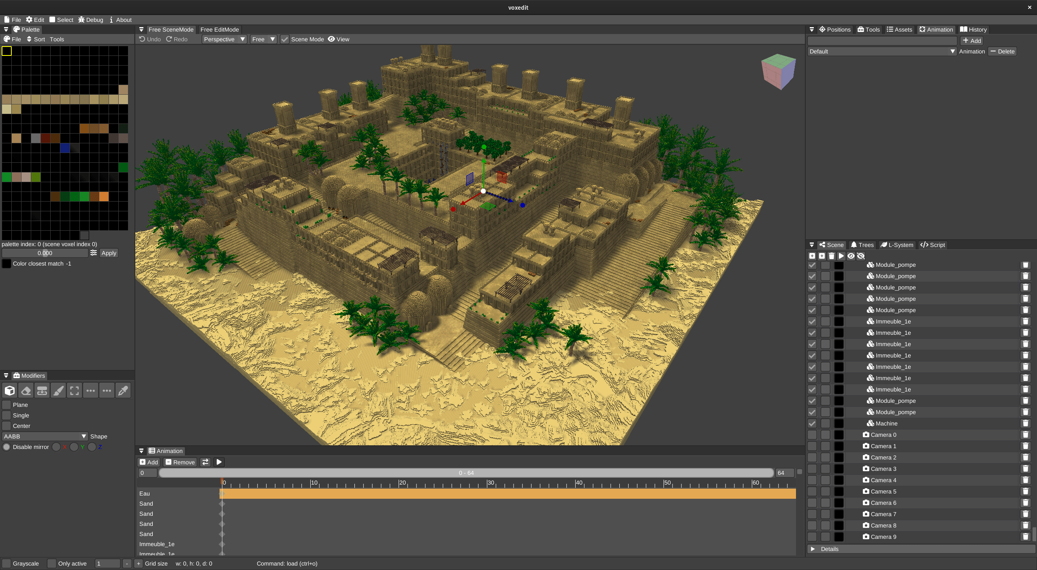
Task: Switch to the L-System tab
Action: click(897, 245)
